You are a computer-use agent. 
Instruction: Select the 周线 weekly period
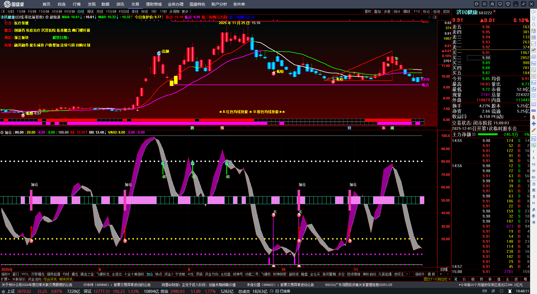pos(90,11)
